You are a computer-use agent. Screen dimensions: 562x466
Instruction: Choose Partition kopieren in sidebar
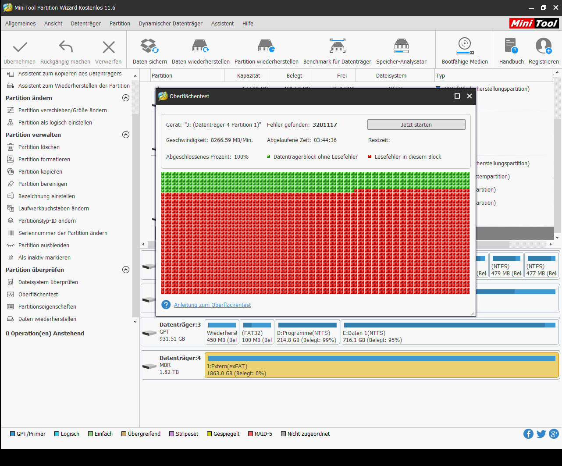(40, 172)
